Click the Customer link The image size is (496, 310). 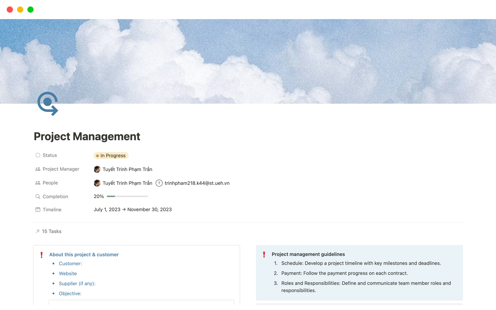[70, 263]
